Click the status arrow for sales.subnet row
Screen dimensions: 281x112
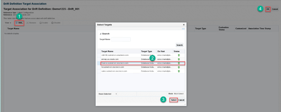pyautogui.click(x=179, y=71)
